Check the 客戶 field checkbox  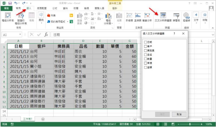tap(146, 46)
